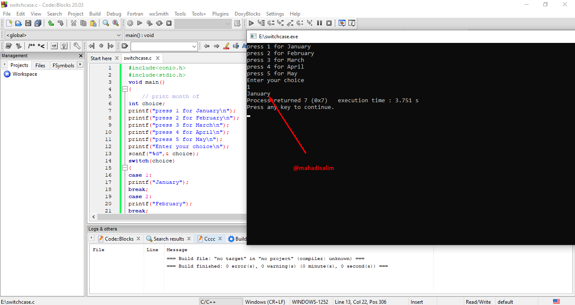The width and height of the screenshot is (575, 305).
Task: Open the Debugging windows icon
Action: pyautogui.click(x=342, y=24)
